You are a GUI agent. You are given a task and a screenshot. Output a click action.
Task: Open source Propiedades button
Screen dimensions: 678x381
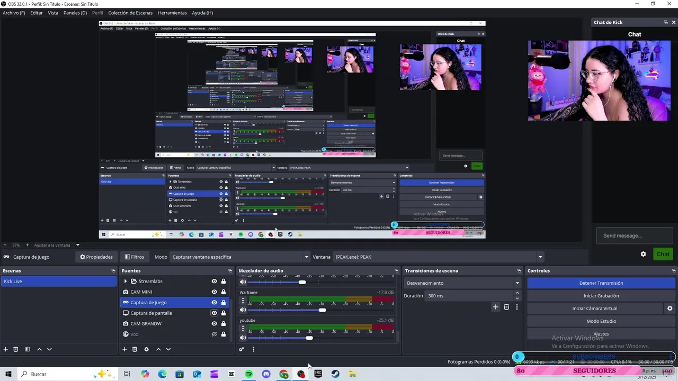[96, 257]
